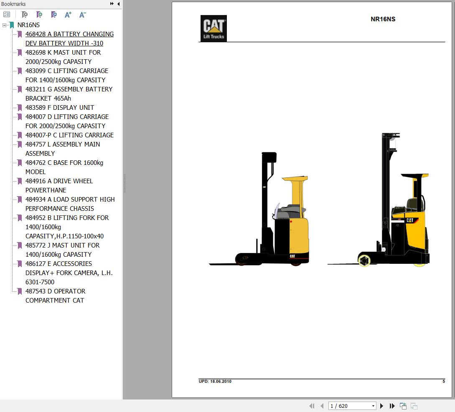Open the bookmark display options icon

pyautogui.click(x=7, y=14)
